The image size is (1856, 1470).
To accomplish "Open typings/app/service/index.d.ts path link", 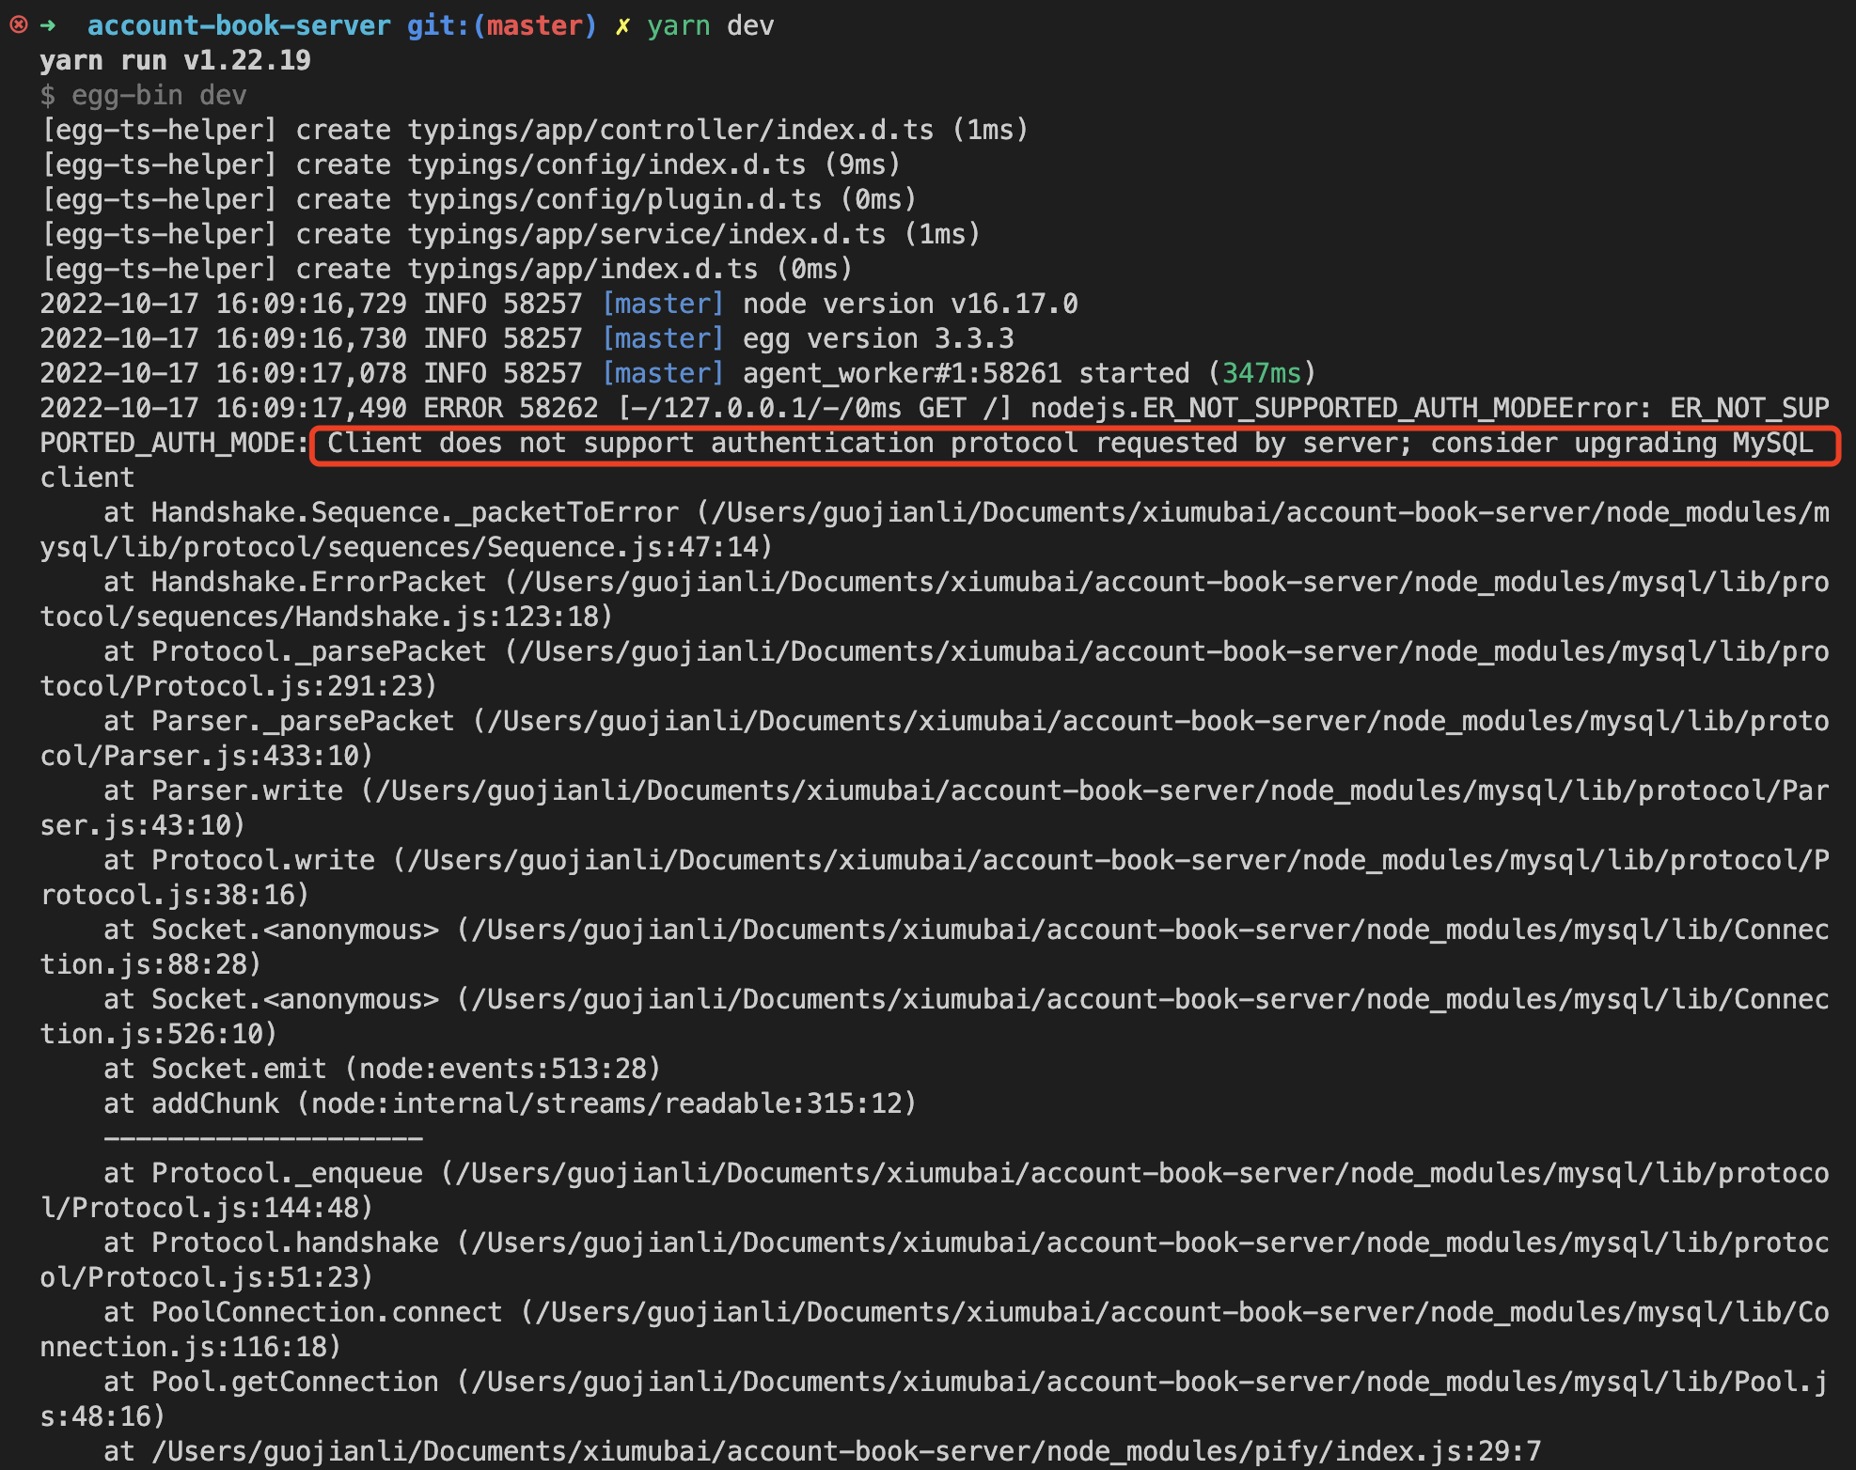I will 646,234.
